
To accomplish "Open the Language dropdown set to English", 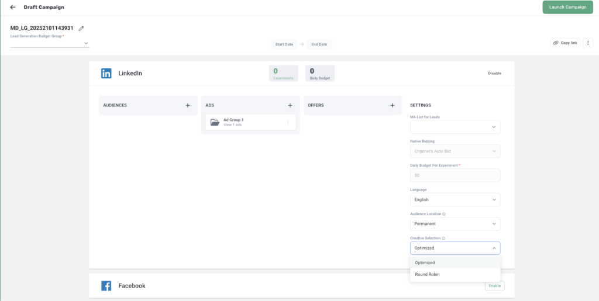I will coord(455,199).
